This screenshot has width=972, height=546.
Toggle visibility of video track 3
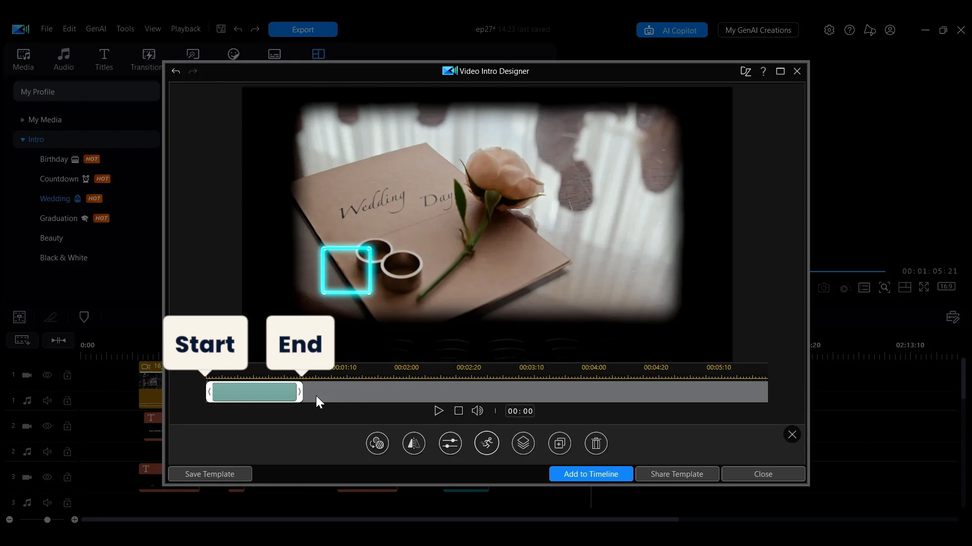(x=47, y=477)
